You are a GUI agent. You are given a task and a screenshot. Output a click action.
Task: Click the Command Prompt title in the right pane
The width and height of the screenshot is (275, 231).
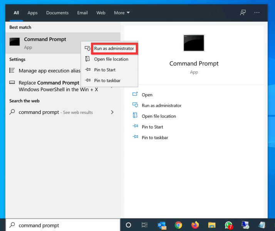(x=194, y=64)
